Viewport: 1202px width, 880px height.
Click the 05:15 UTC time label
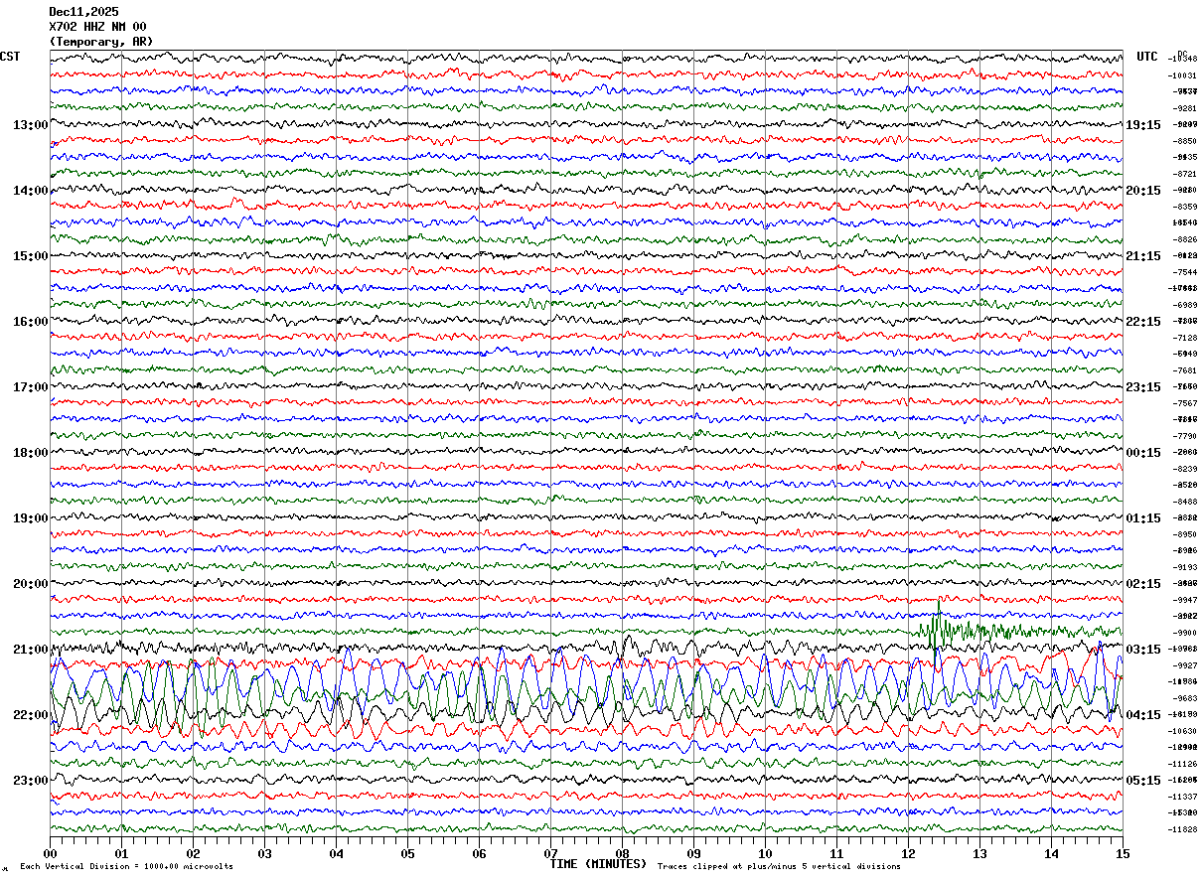[1142, 781]
